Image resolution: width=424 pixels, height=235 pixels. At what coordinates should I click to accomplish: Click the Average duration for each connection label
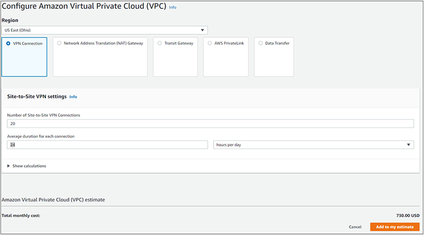point(40,136)
